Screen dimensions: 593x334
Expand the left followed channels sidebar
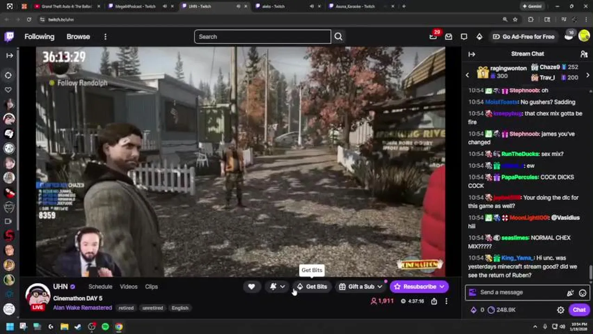(x=9, y=55)
